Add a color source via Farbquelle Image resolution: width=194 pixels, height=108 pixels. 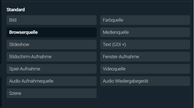(145, 20)
